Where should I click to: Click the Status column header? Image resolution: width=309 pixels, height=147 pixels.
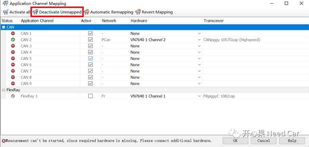10,21
